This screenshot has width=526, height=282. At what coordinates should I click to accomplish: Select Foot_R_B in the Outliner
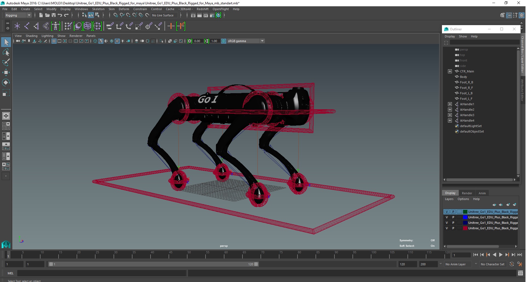tap(466, 82)
